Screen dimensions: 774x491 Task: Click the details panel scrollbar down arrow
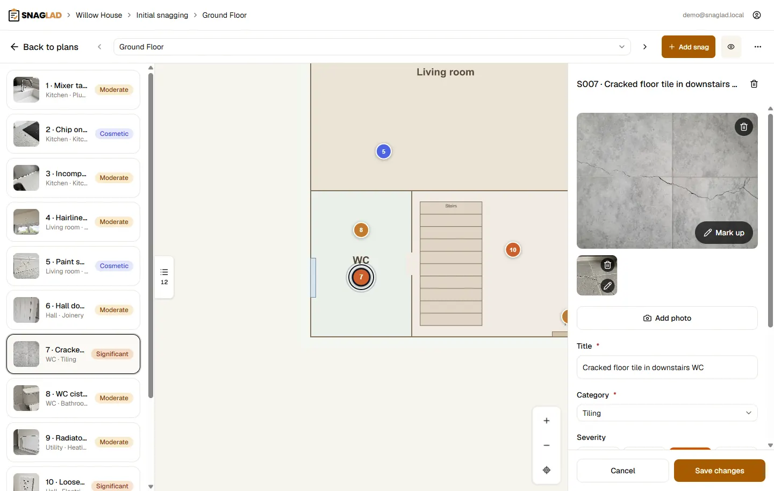point(770,445)
